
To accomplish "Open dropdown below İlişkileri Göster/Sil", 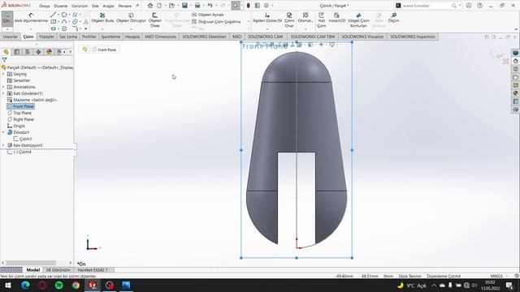I will [267, 29].
